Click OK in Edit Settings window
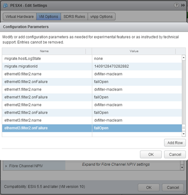 click(x=149, y=188)
